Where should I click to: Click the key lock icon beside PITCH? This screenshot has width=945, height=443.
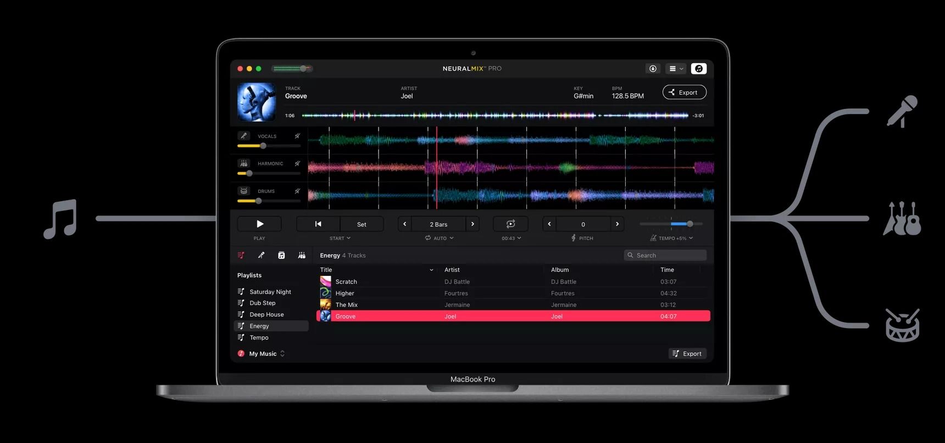click(574, 238)
